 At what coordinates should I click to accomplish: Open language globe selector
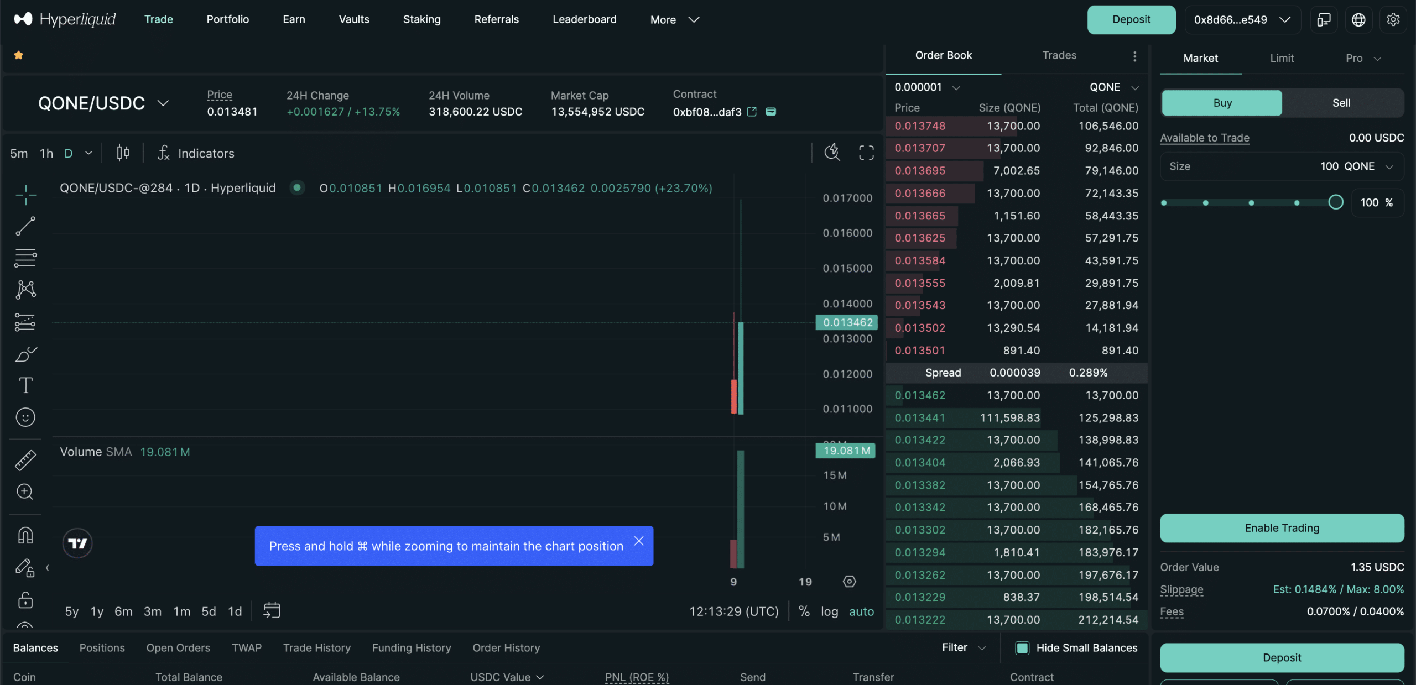coord(1358,20)
